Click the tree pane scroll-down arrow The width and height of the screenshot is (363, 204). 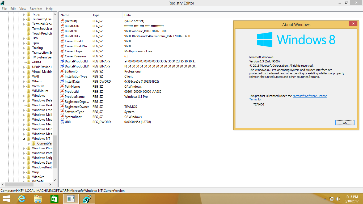click(55, 180)
